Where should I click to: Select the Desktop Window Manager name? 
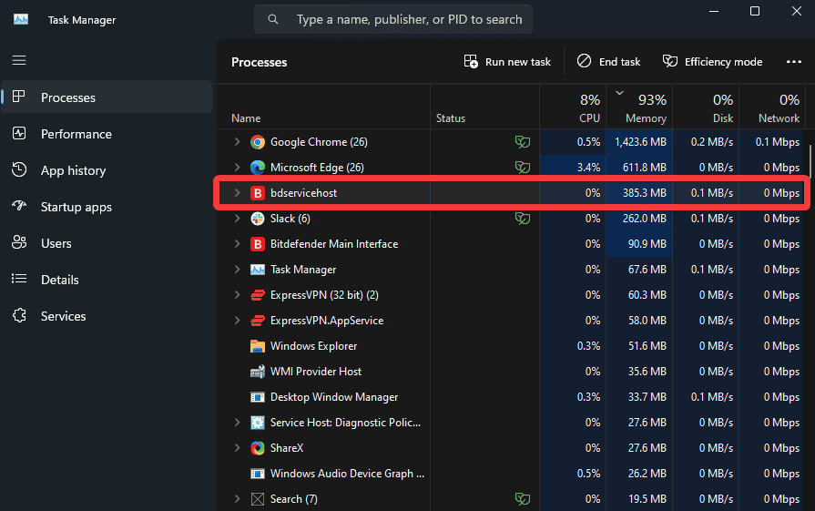click(334, 397)
